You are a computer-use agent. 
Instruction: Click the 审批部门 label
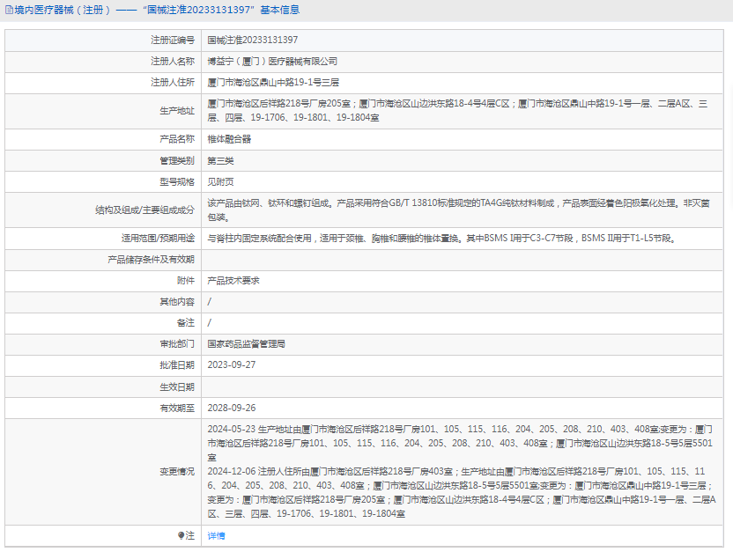tap(177, 344)
